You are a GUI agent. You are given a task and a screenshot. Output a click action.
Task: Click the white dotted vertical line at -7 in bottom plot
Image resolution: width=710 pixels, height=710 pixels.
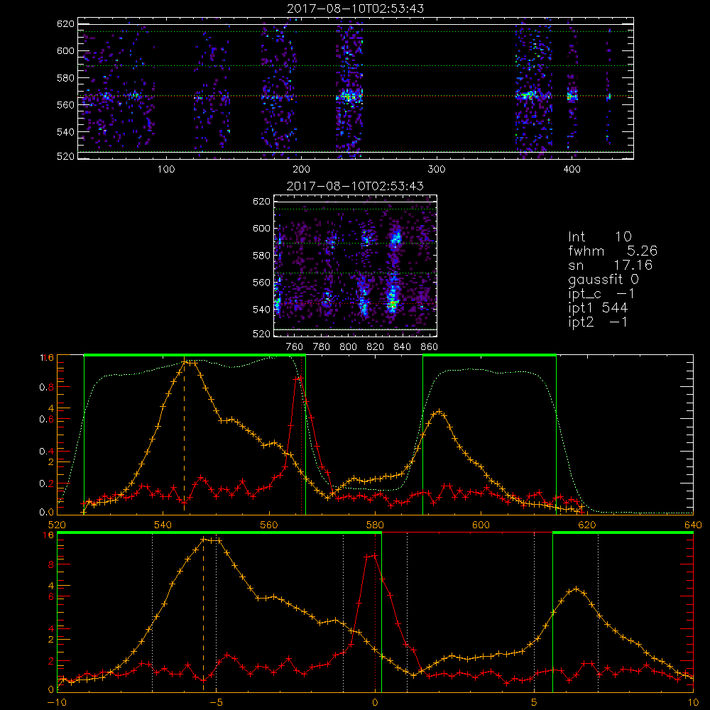(152, 613)
